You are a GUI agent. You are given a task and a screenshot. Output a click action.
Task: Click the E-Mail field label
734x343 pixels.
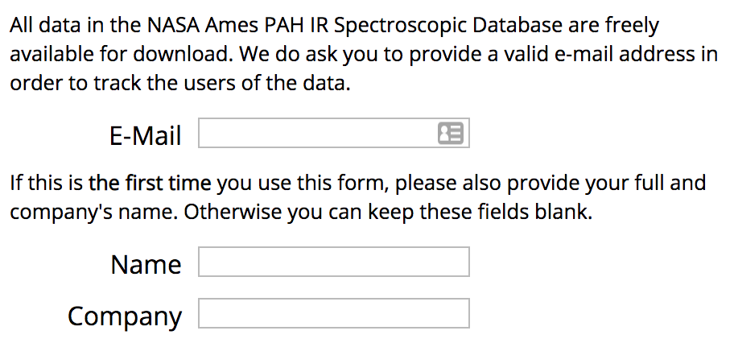[145, 136]
